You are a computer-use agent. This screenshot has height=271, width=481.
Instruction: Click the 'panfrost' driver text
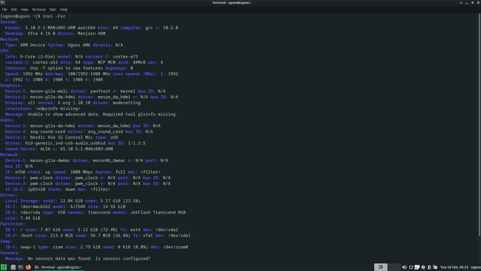coord(100,91)
